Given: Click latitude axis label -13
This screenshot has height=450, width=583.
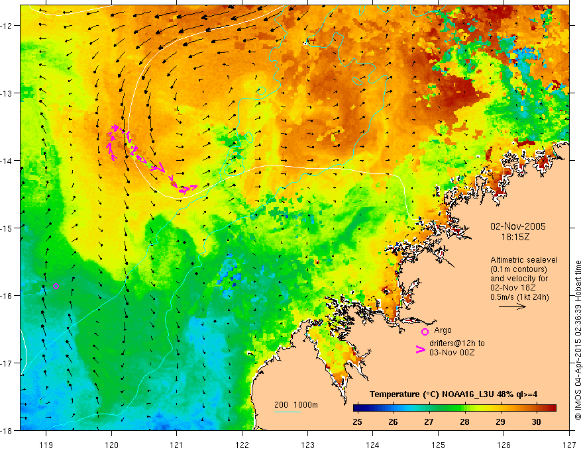Looking at the screenshot, I should 7,93.
